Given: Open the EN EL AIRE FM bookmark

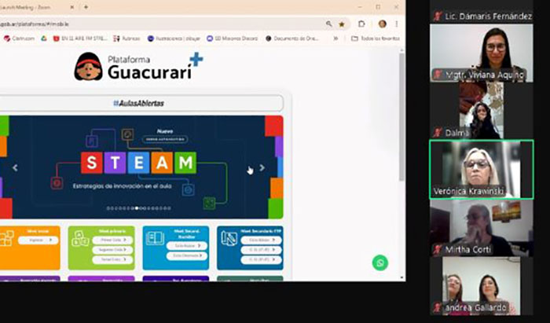Looking at the screenshot, I should pyautogui.click(x=80, y=39).
